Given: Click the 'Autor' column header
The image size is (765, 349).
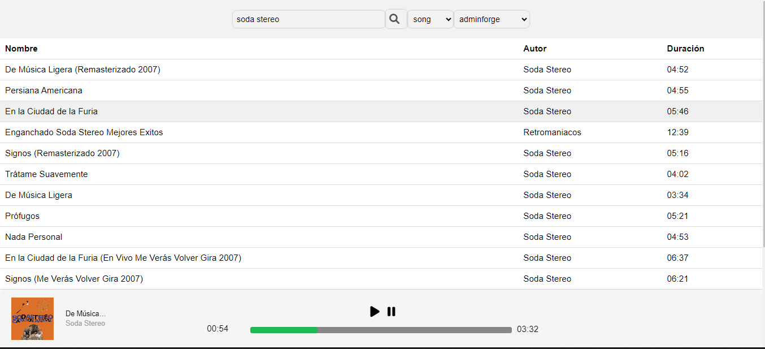Looking at the screenshot, I should [x=535, y=49].
